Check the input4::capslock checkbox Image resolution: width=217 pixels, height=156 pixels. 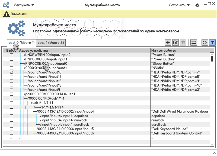tap(11, 116)
